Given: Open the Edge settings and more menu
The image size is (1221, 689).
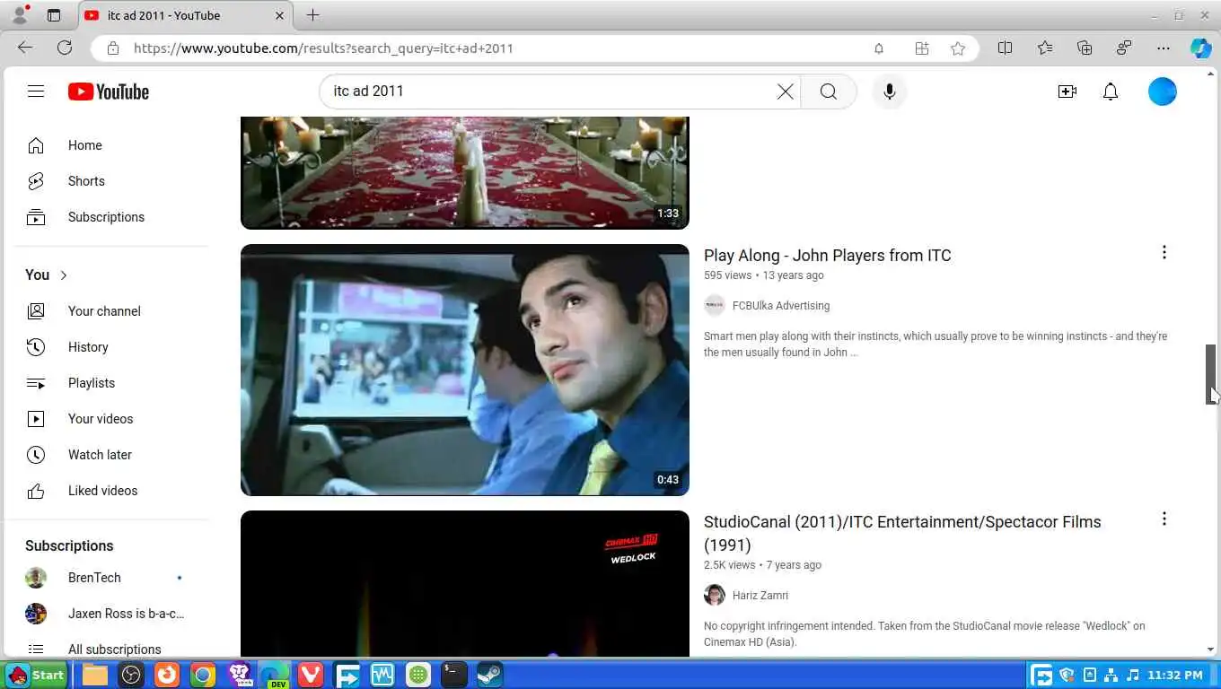Looking at the screenshot, I should click(x=1164, y=48).
